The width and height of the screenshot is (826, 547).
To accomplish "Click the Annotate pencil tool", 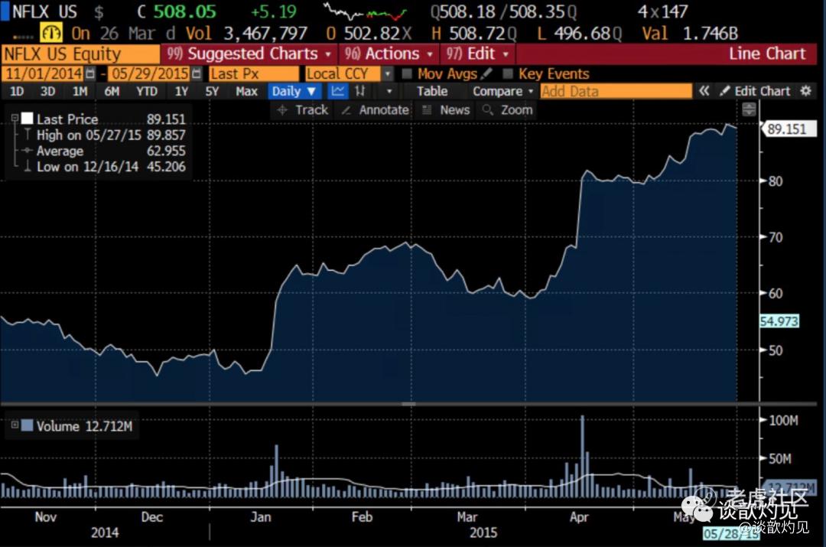I will 375,109.
